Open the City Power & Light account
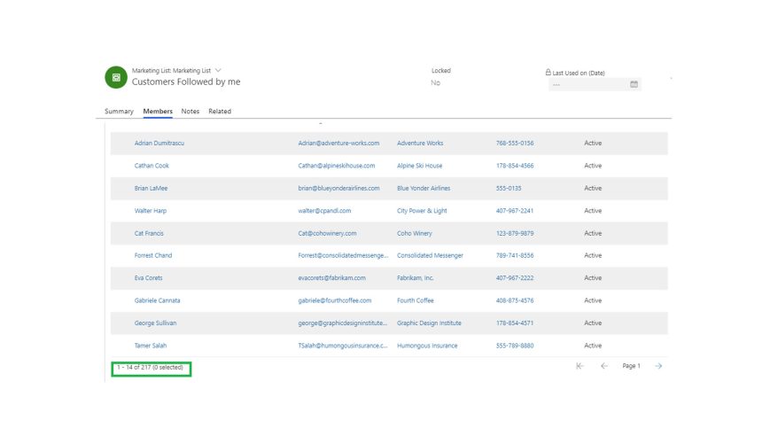The image size is (770, 428). pos(422,211)
